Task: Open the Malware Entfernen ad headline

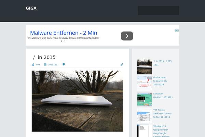Action: point(64,33)
